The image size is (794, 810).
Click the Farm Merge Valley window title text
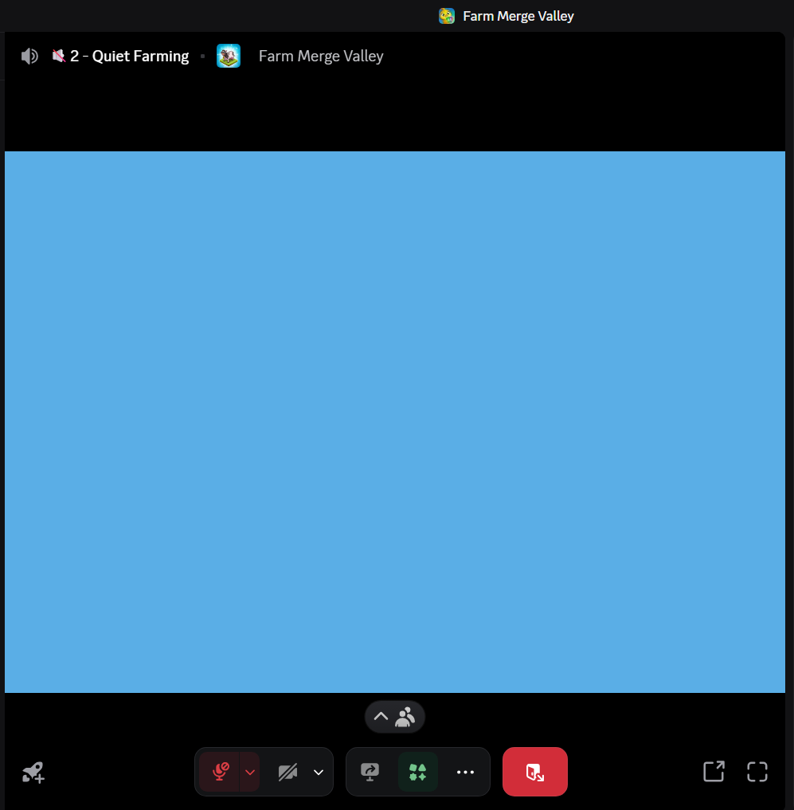click(518, 16)
